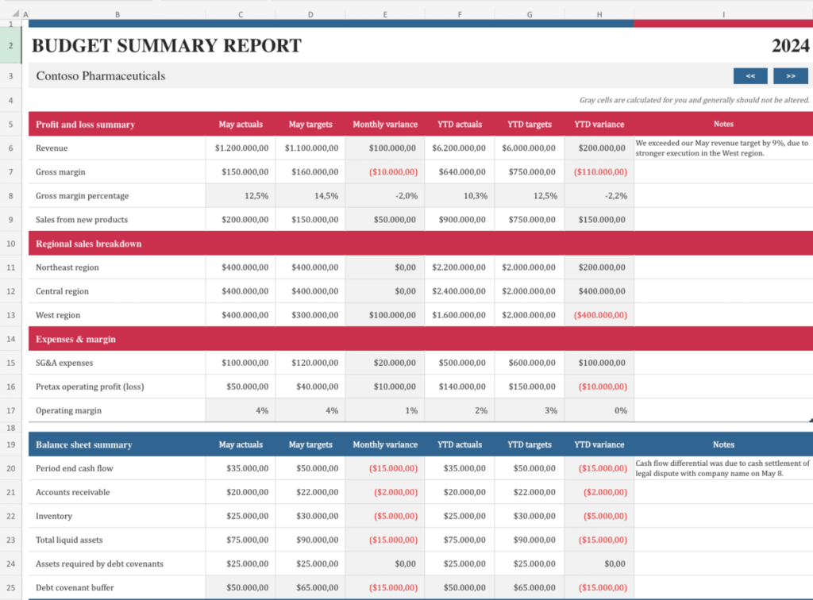Select column header B

click(117, 13)
